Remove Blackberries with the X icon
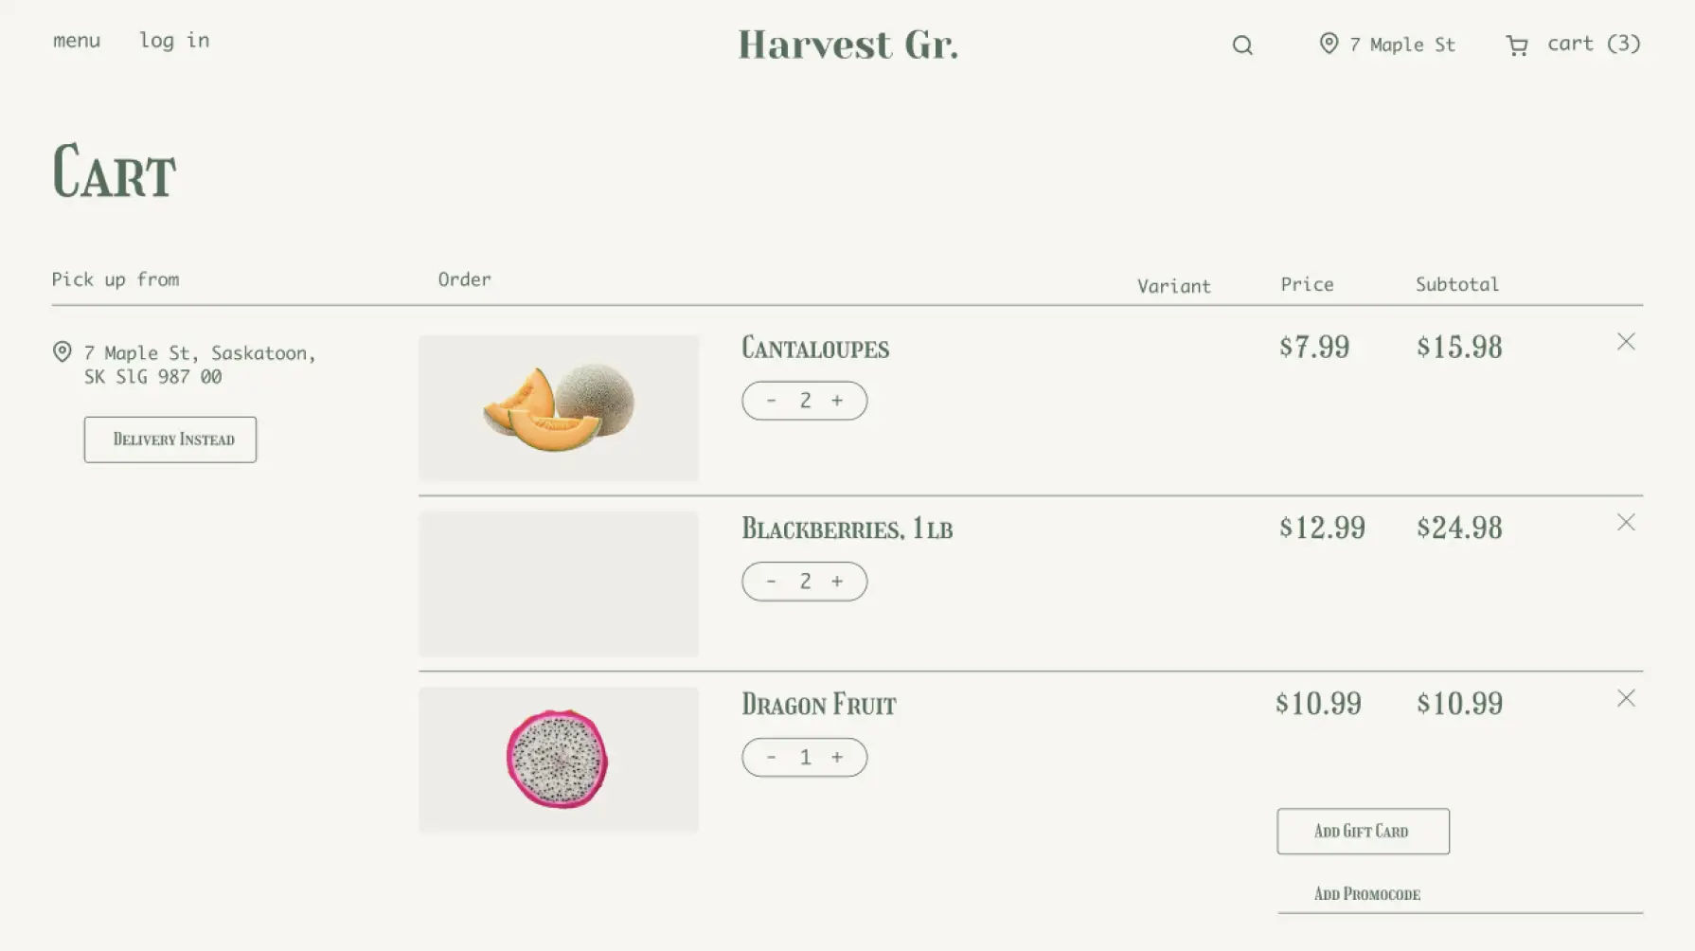This screenshot has width=1695, height=951. pos(1626,522)
